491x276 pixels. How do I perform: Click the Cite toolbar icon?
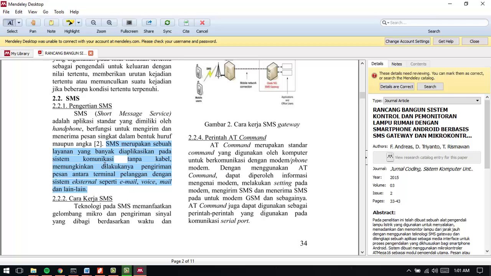tap(186, 23)
